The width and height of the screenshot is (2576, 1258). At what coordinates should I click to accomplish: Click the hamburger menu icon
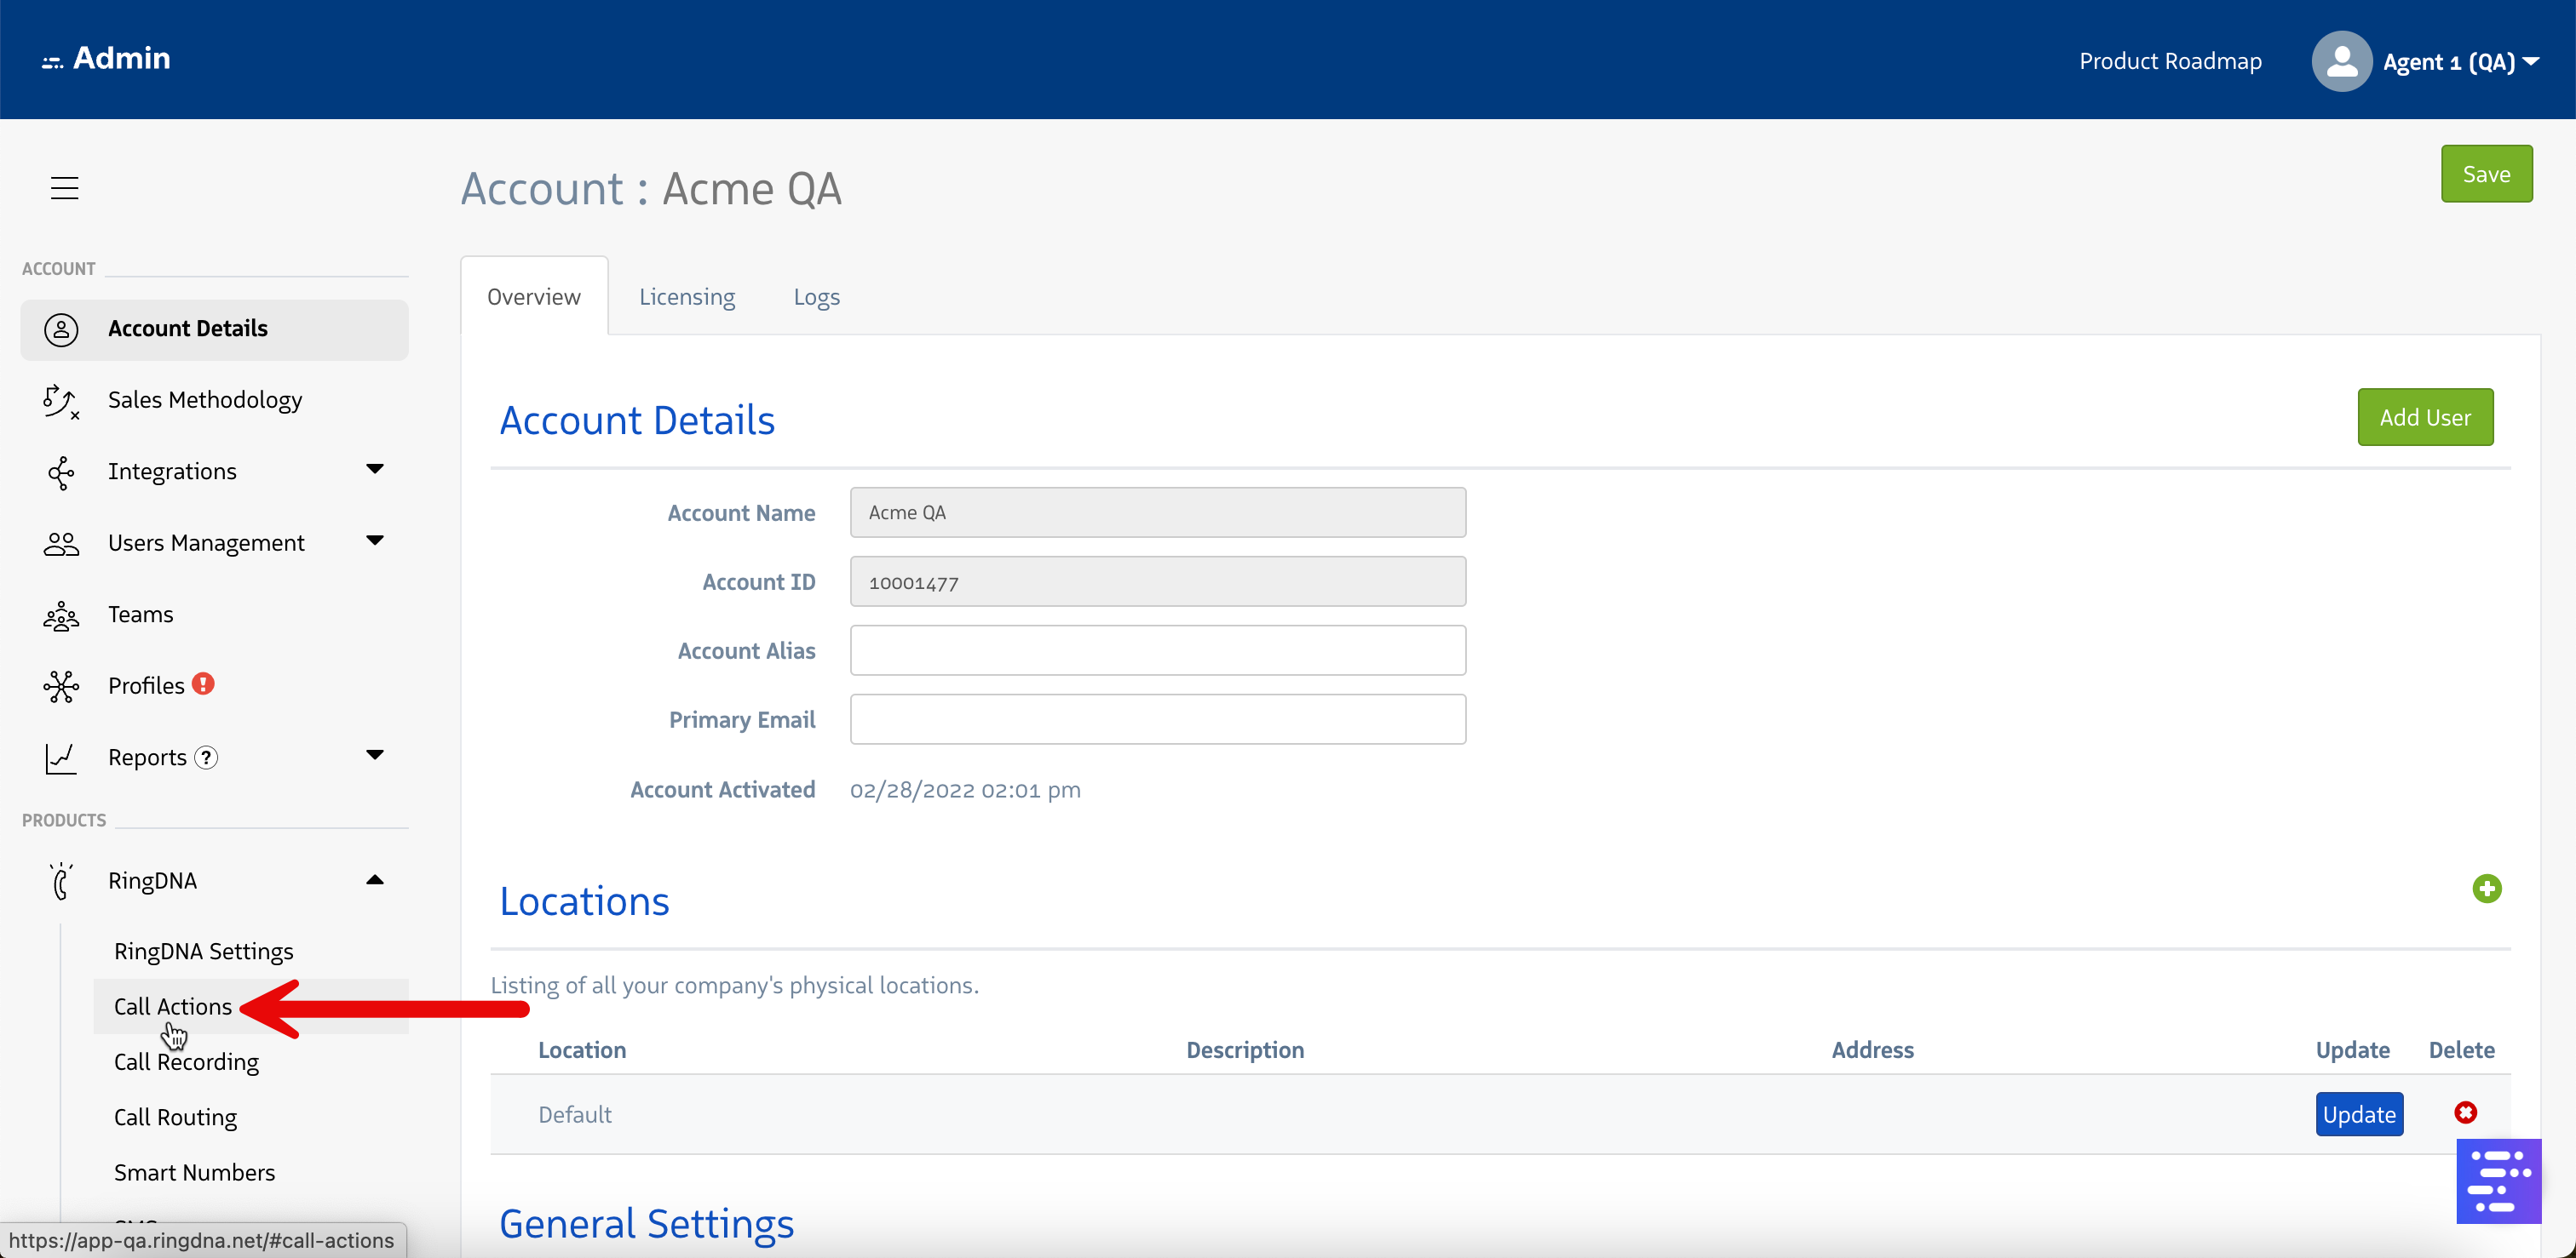pos(64,188)
